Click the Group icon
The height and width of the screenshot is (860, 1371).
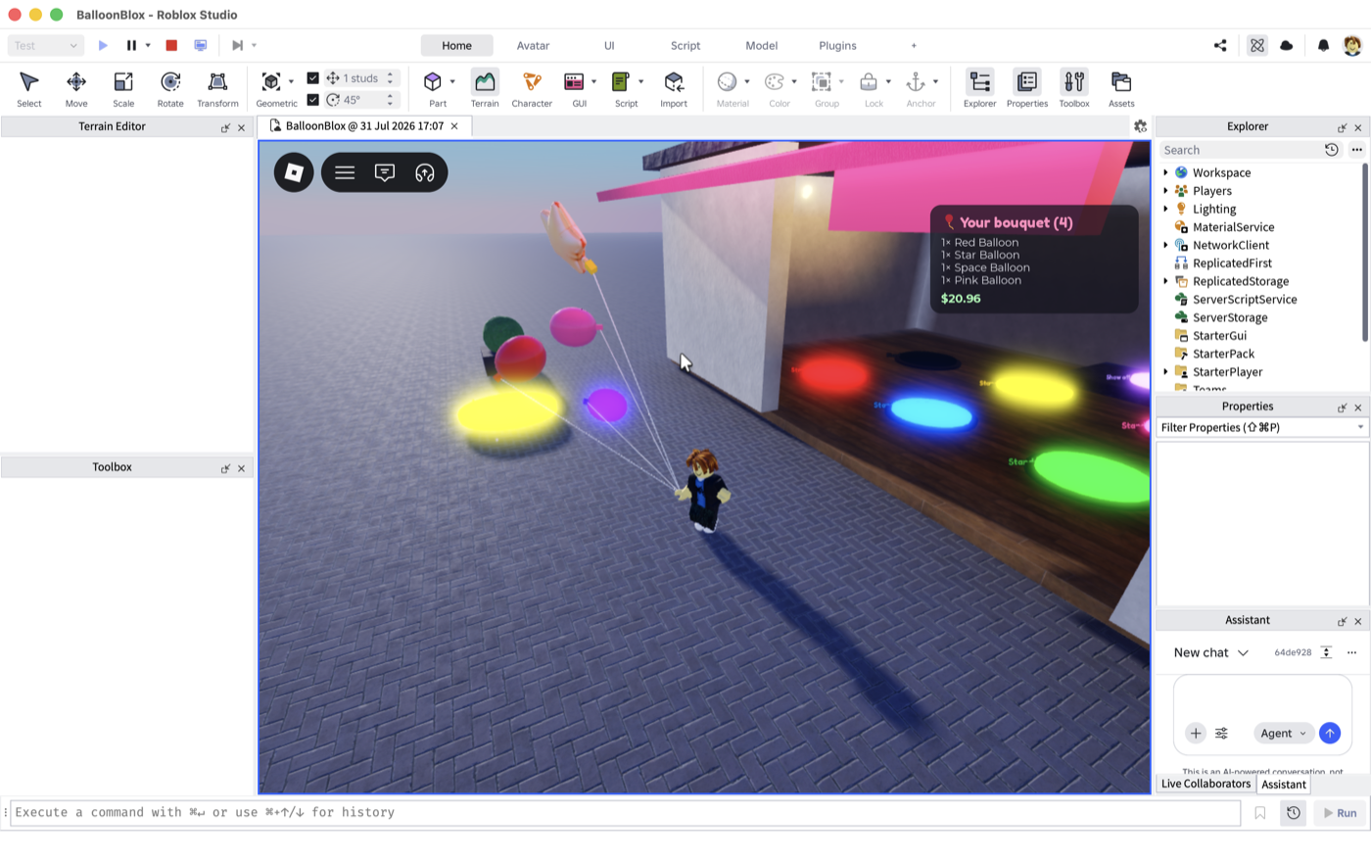(x=822, y=81)
